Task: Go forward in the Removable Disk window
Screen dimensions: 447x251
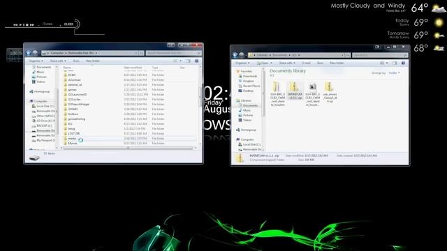Action: click(35, 53)
